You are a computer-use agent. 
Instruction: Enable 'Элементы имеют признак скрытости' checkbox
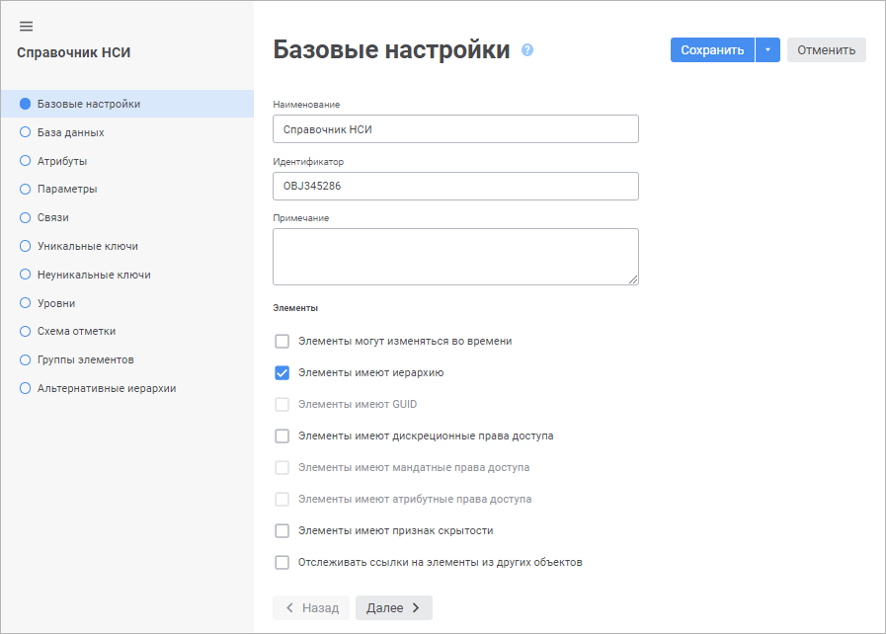click(282, 531)
